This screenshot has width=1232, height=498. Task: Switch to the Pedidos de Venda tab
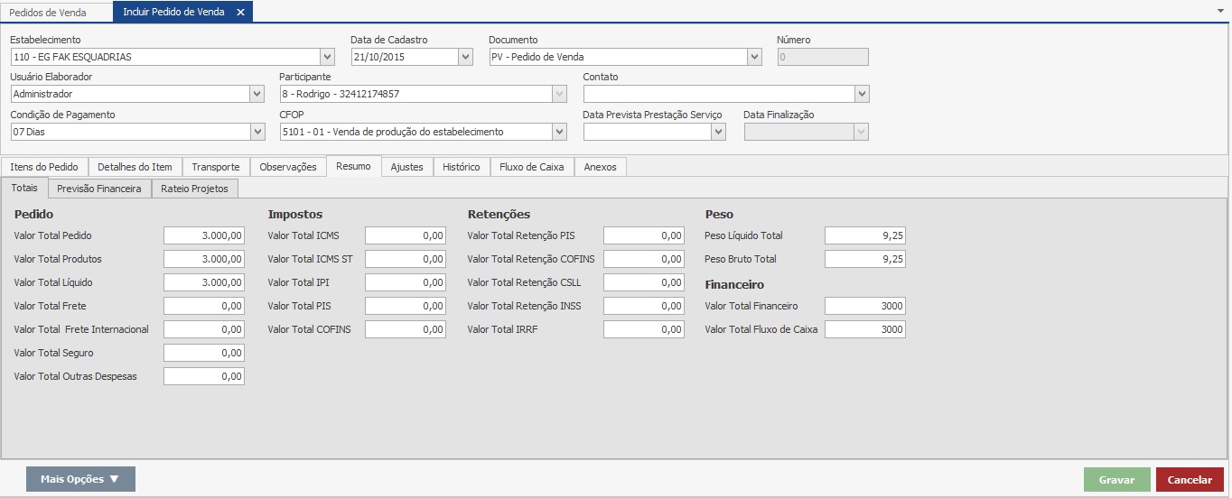pos(48,12)
